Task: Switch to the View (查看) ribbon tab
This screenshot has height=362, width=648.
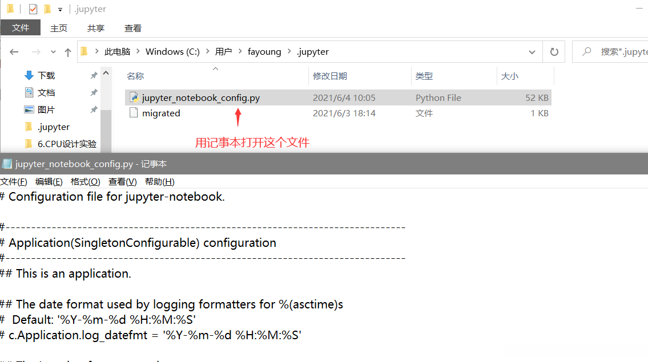Action: [x=133, y=28]
